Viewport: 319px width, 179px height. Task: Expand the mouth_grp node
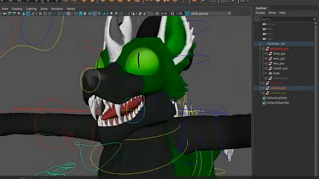pos(266,68)
